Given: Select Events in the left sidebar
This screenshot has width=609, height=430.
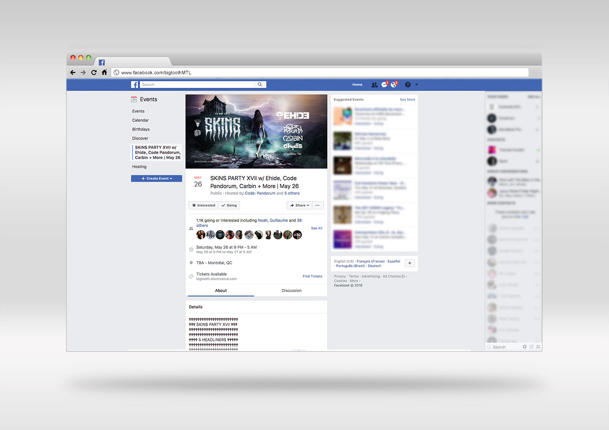Looking at the screenshot, I should click(x=138, y=111).
